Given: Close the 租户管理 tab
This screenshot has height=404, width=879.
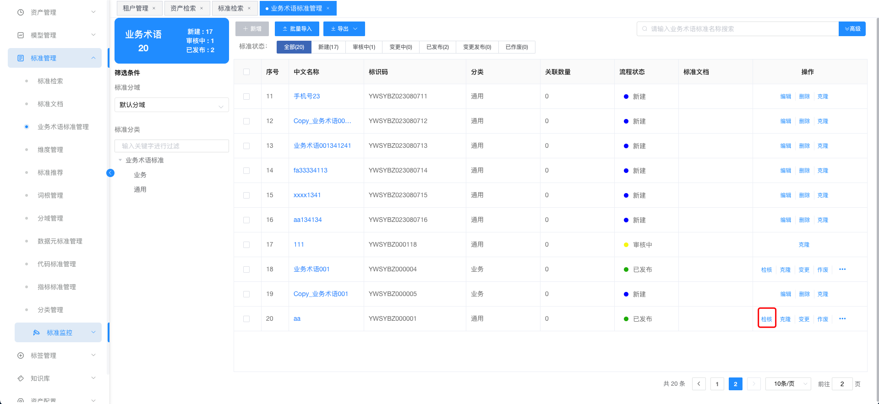Looking at the screenshot, I should click(x=154, y=8).
